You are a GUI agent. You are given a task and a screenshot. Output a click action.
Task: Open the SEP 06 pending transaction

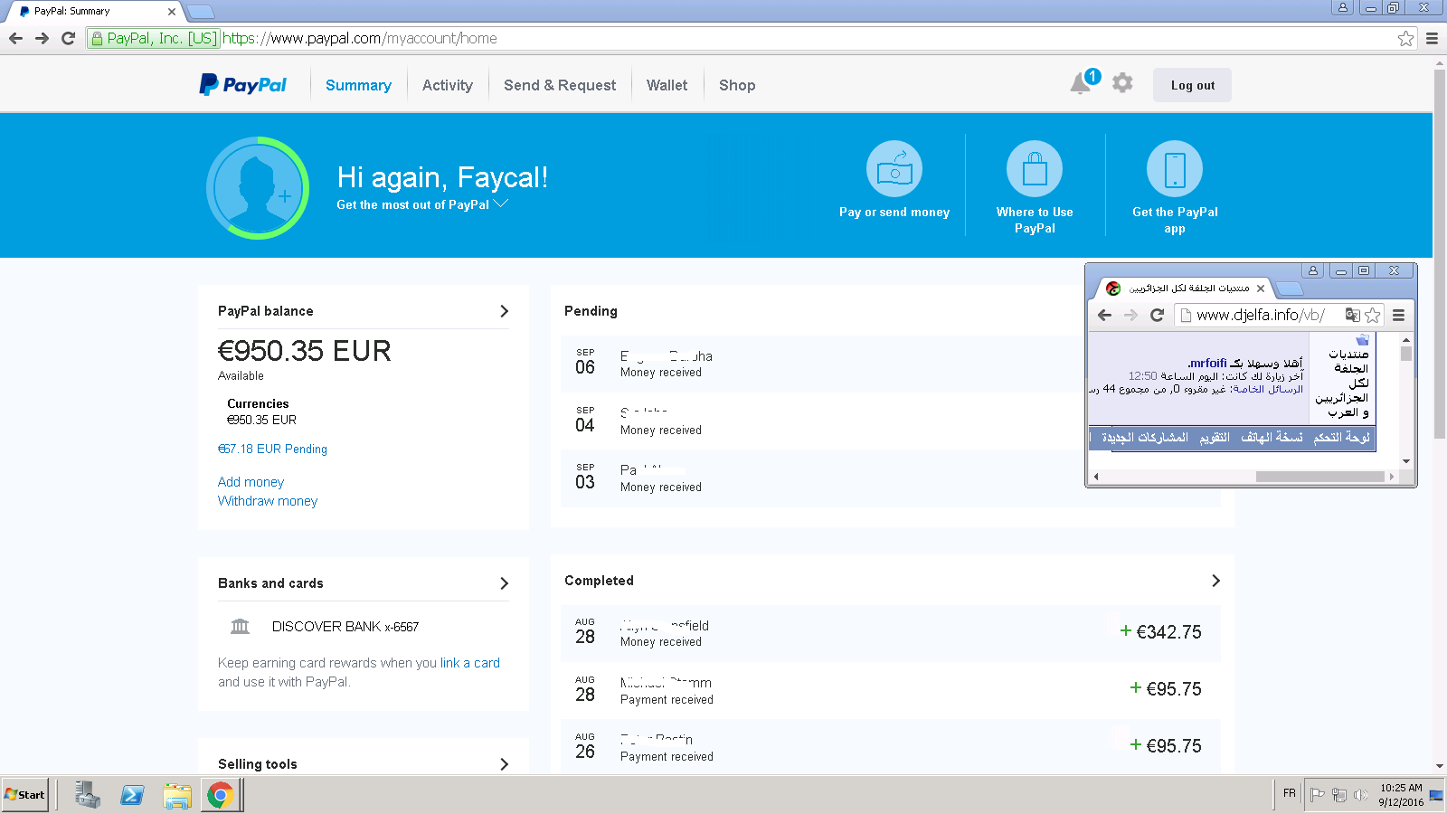(891, 364)
